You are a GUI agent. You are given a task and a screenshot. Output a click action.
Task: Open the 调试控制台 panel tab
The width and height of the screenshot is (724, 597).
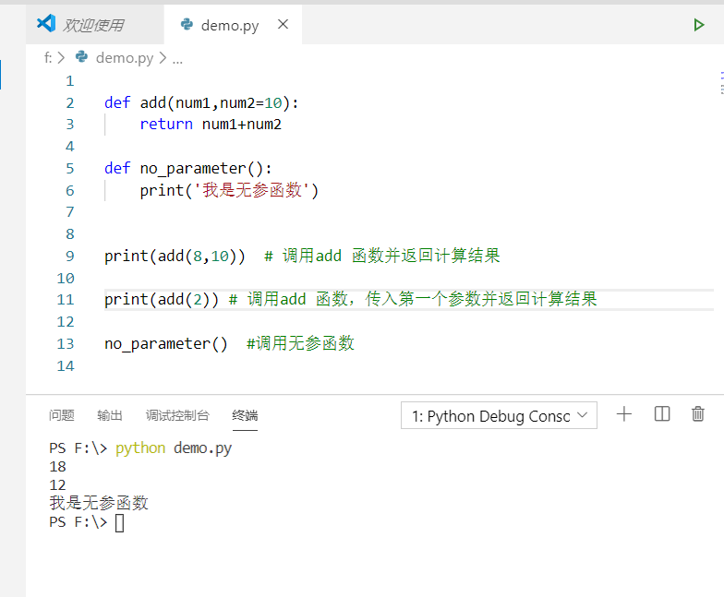pos(177,415)
